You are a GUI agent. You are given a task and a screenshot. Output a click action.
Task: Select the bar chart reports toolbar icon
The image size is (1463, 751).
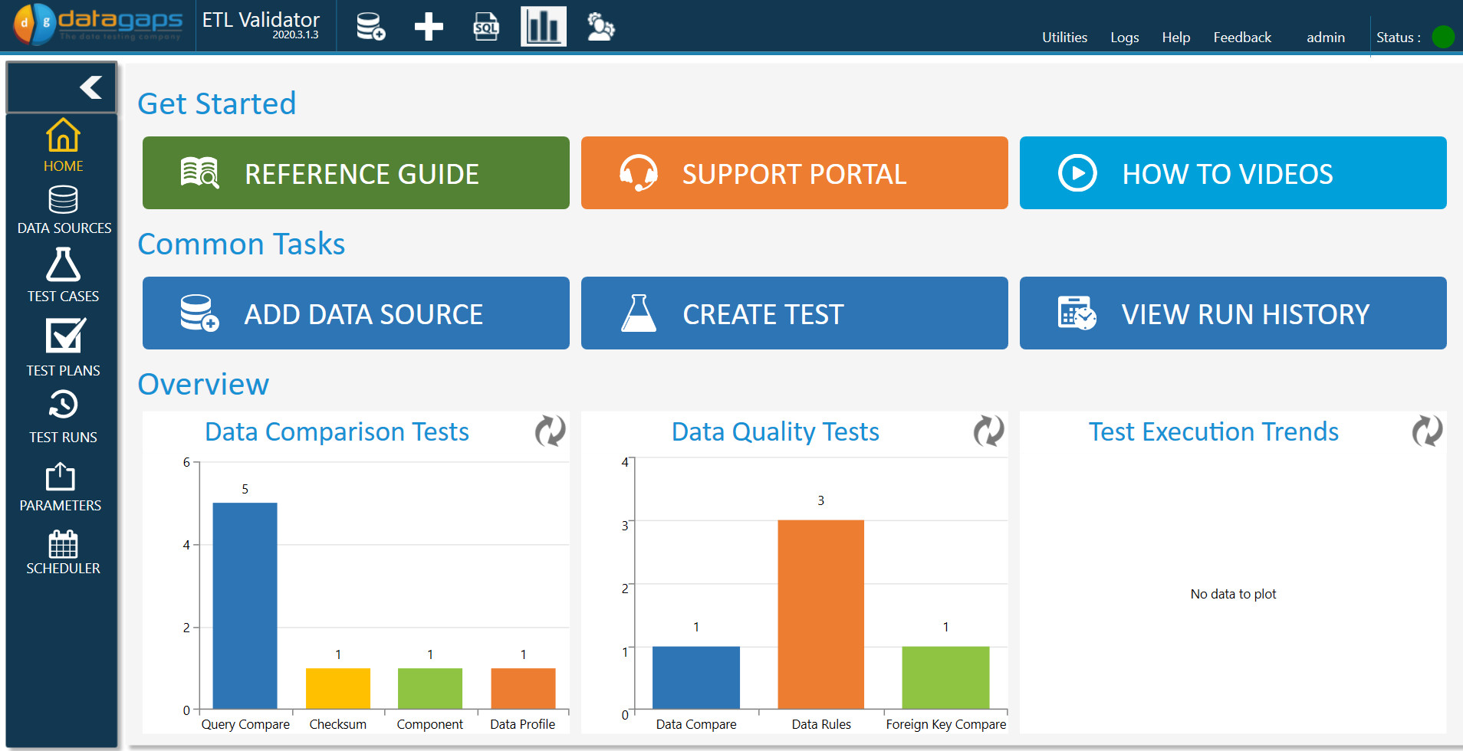click(x=543, y=25)
